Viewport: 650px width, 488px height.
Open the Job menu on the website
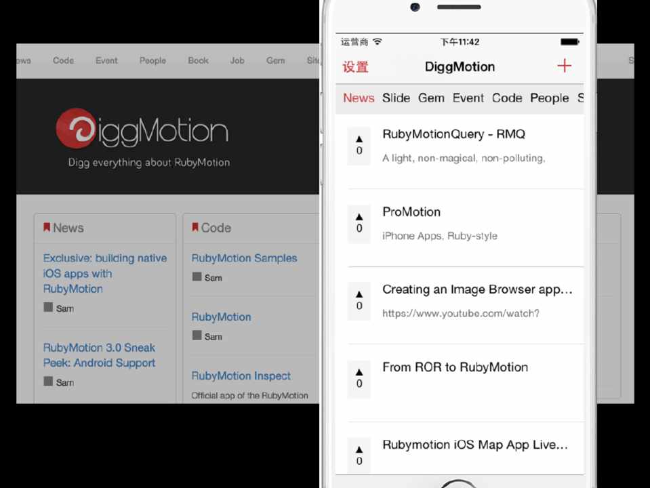(237, 60)
